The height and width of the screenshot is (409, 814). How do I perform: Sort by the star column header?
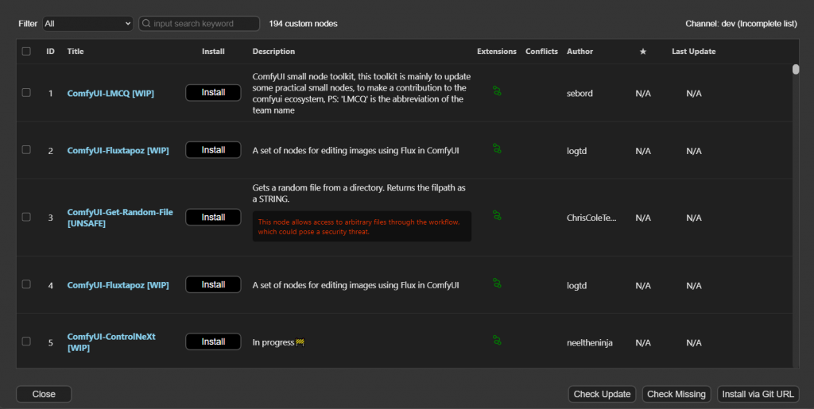[642, 52]
